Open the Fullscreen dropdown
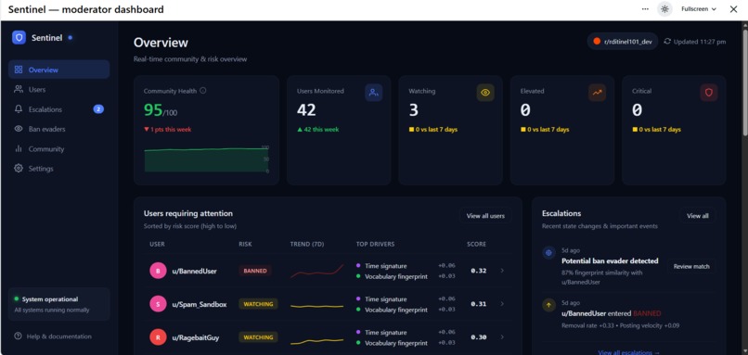 pyautogui.click(x=699, y=9)
